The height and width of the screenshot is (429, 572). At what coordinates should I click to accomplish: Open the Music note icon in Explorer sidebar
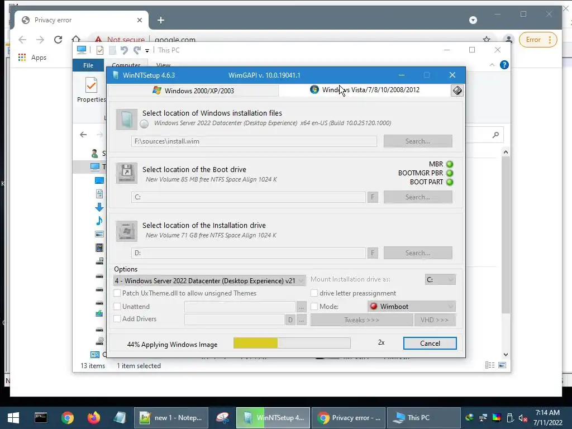pyautogui.click(x=99, y=221)
